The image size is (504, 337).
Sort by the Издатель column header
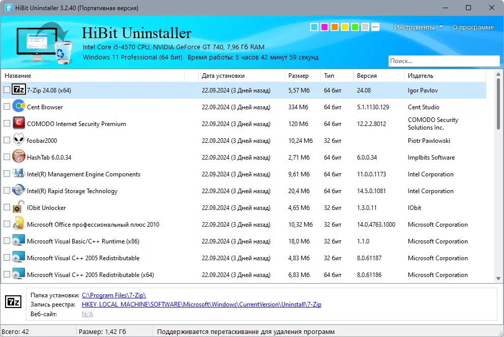coord(445,76)
